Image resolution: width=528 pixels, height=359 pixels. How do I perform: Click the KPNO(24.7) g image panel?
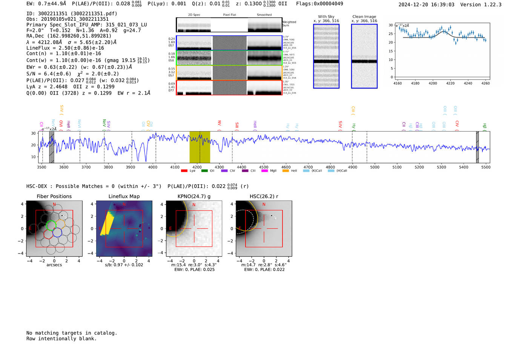coord(194,229)
